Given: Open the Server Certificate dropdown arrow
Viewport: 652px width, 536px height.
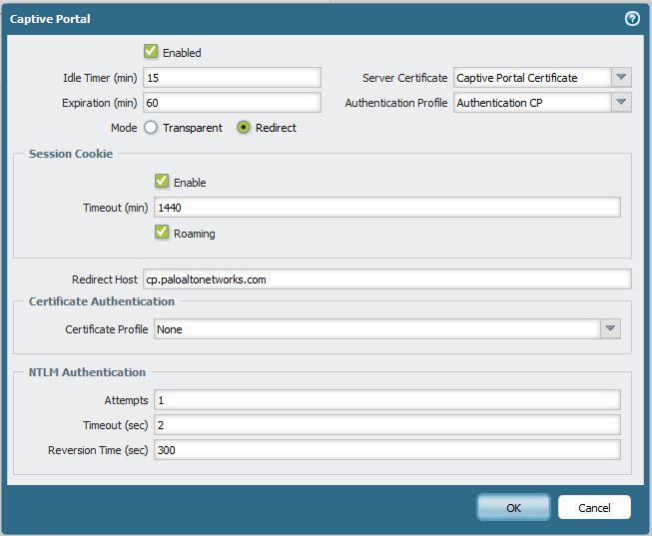Looking at the screenshot, I should 621,78.
